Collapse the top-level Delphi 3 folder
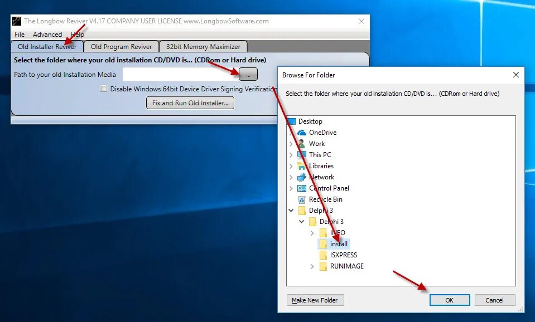The height and width of the screenshot is (322, 535). point(291,211)
